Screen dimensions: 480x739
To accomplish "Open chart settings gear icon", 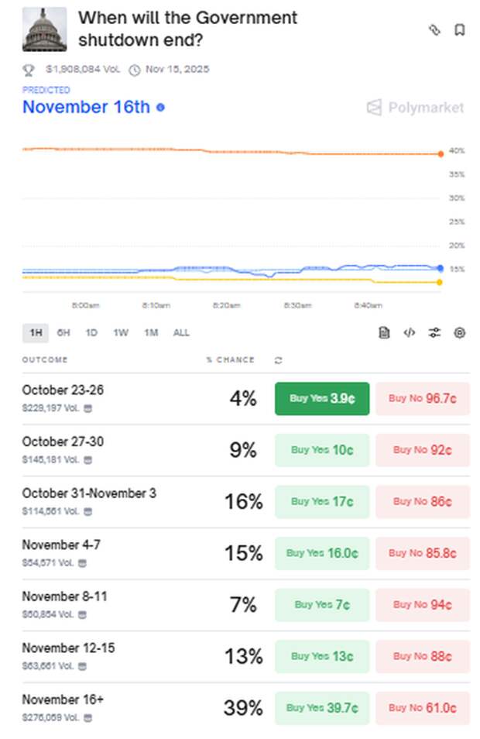I will click(460, 332).
